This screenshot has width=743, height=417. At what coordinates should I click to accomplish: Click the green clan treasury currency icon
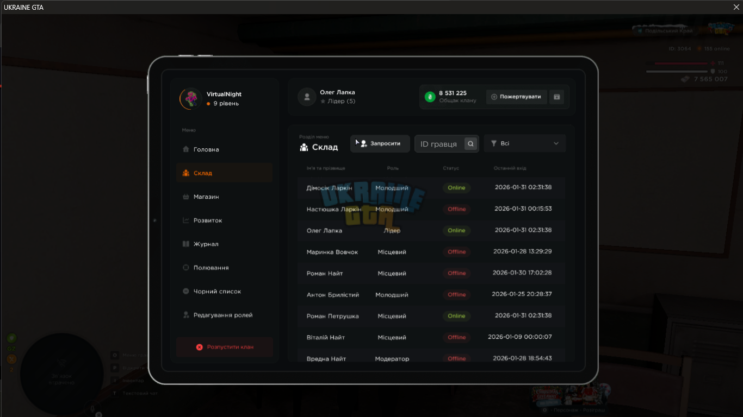430,97
